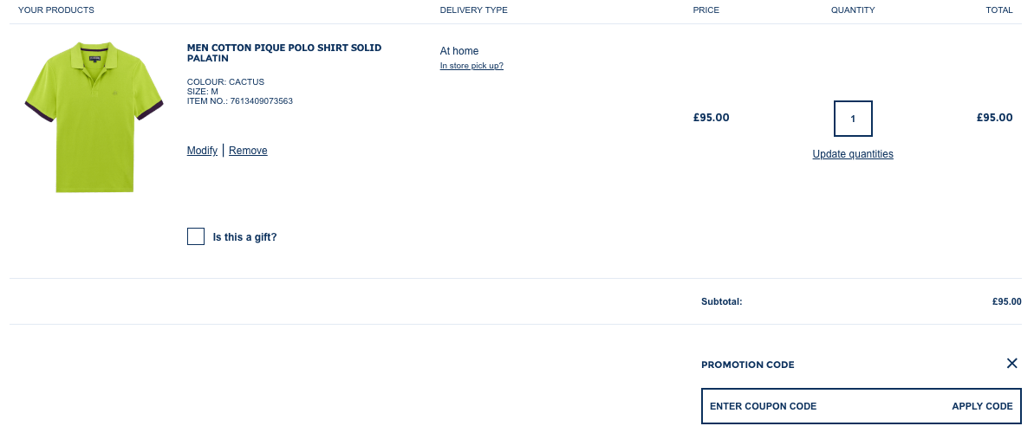1034x439 pixels.
Task: Click the Colour: Cactus text
Action: [x=225, y=81]
